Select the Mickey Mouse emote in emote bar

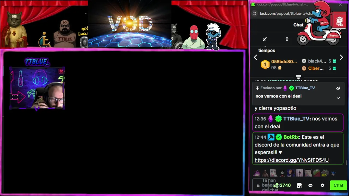282,173
